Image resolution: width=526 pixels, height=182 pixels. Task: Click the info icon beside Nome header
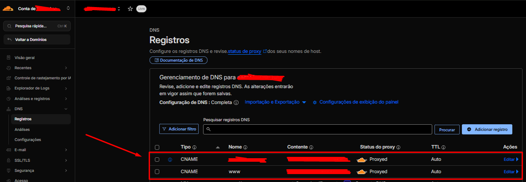pos(245,147)
